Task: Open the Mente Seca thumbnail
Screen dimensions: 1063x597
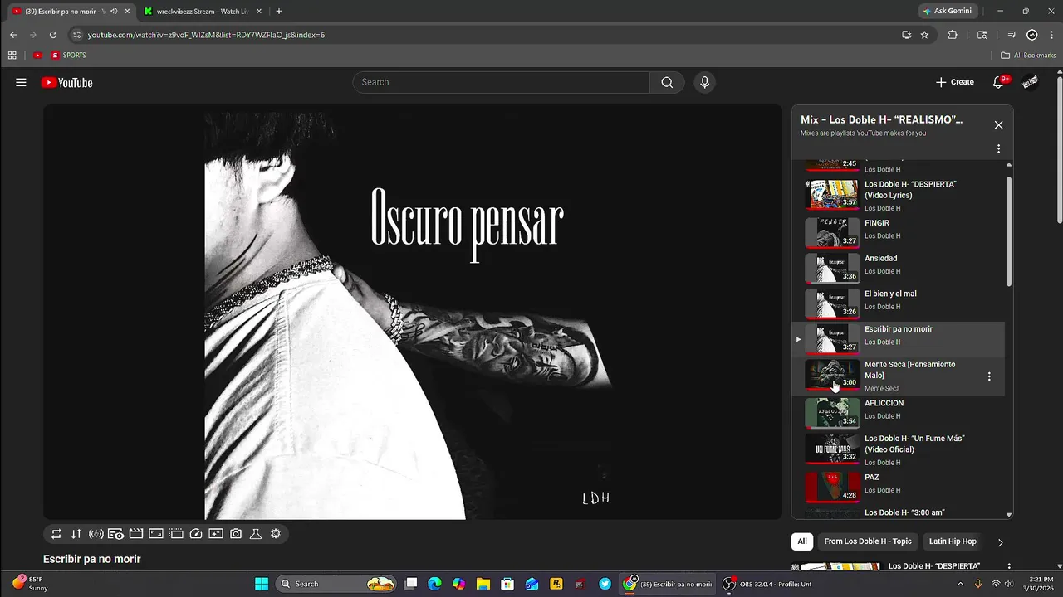Action: pyautogui.click(x=832, y=374)
